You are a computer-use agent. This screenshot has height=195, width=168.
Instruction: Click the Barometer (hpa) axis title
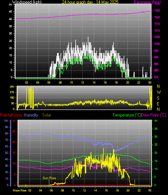147,2
